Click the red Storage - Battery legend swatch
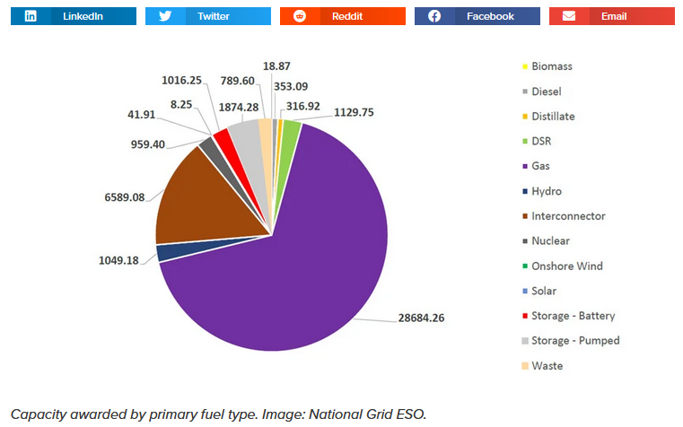 pyautogui.click(x=523, y=317)
